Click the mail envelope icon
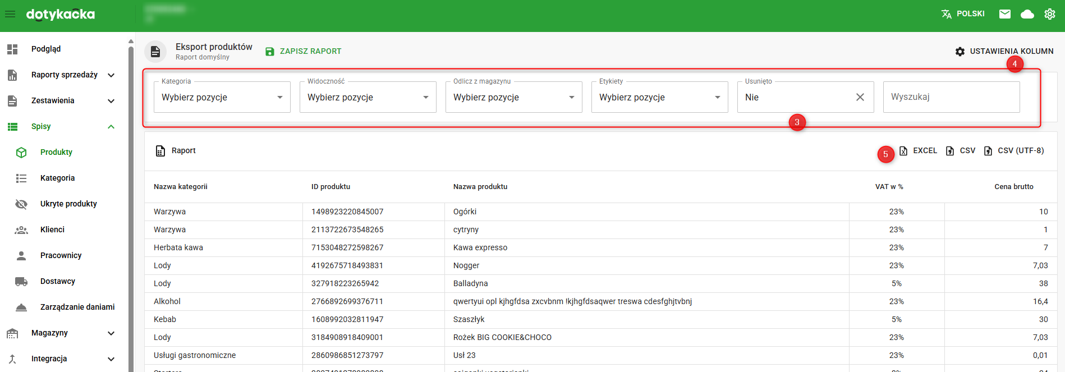The height and width of the screenshot is (372, 1065). click(1004, 14)
